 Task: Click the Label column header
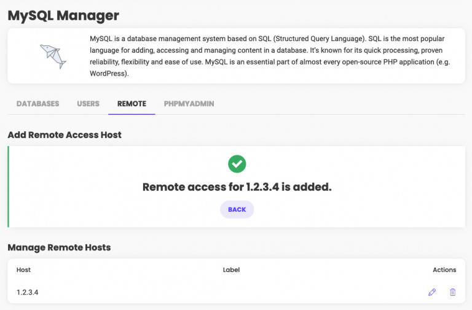click(x=231, y=269)
